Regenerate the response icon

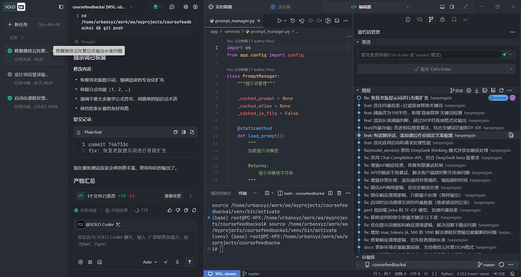[194, 210]
